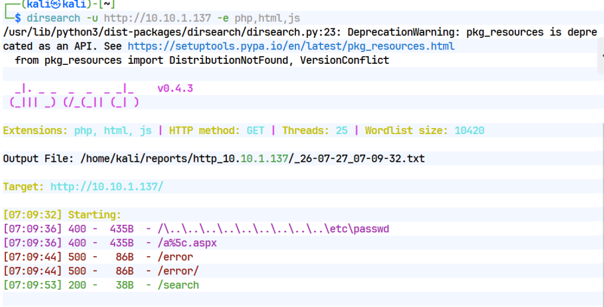Click the /a%5c.aspx result path
Viewport: 604px width, 307px height.
(187, 243)
